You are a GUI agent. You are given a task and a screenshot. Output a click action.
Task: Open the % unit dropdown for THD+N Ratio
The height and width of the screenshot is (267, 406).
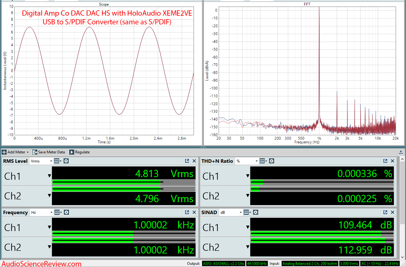(x=257, y=161)
